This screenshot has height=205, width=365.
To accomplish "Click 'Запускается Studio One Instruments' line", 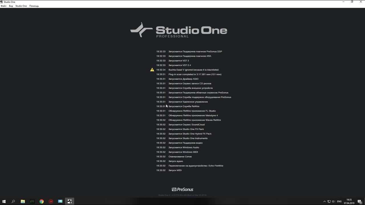I will pyautogui.click(x=188, y=138).
